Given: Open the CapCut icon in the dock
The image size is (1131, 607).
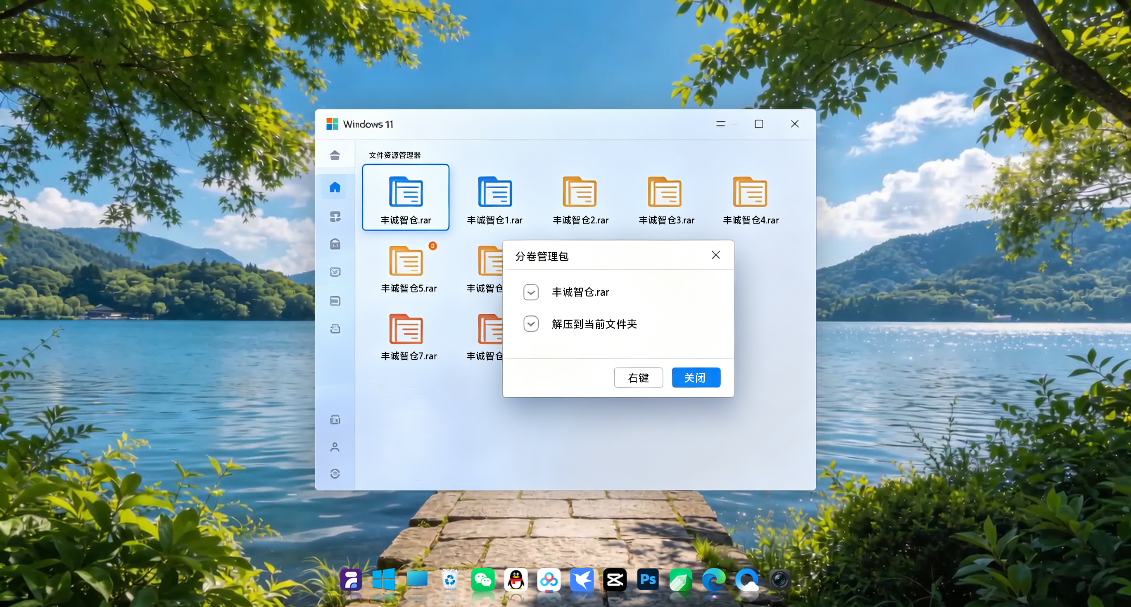Looking at the screenshot, I should click(615, 580).
